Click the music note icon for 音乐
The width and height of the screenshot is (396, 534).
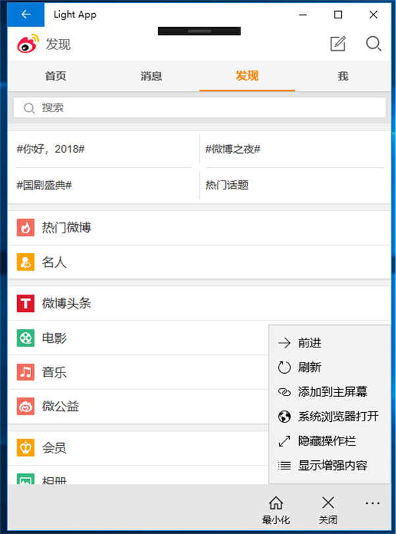pos(26,372)
